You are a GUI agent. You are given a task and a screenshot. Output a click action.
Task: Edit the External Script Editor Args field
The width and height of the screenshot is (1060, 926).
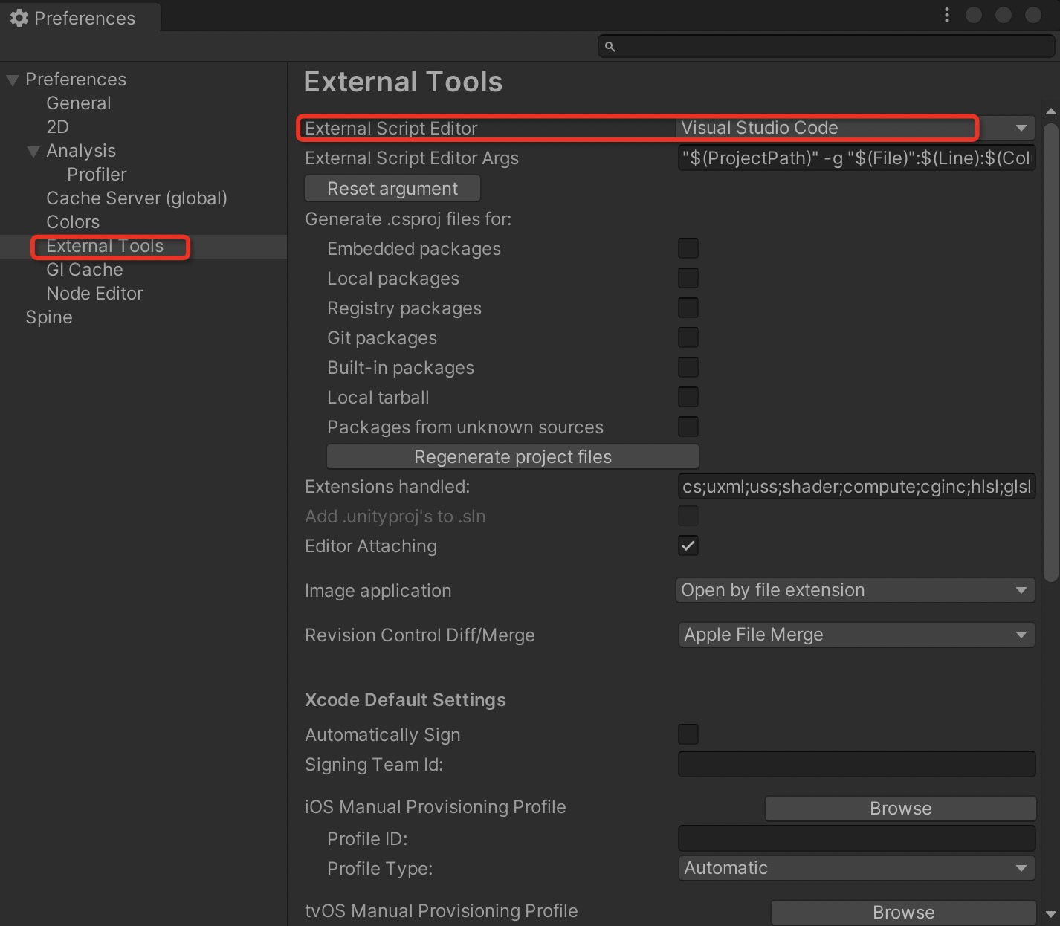[856, 158]
